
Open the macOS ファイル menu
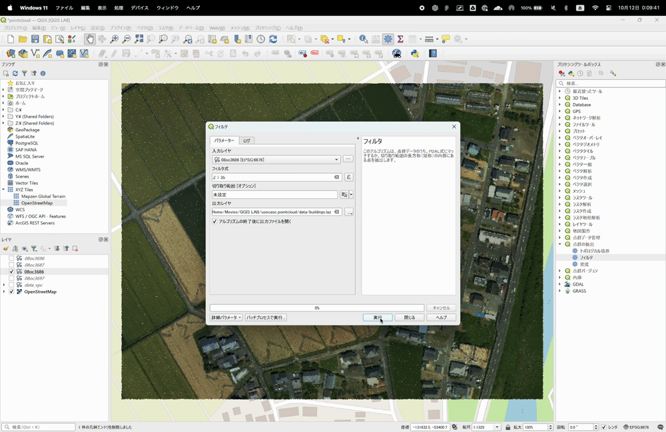[64, 7]
